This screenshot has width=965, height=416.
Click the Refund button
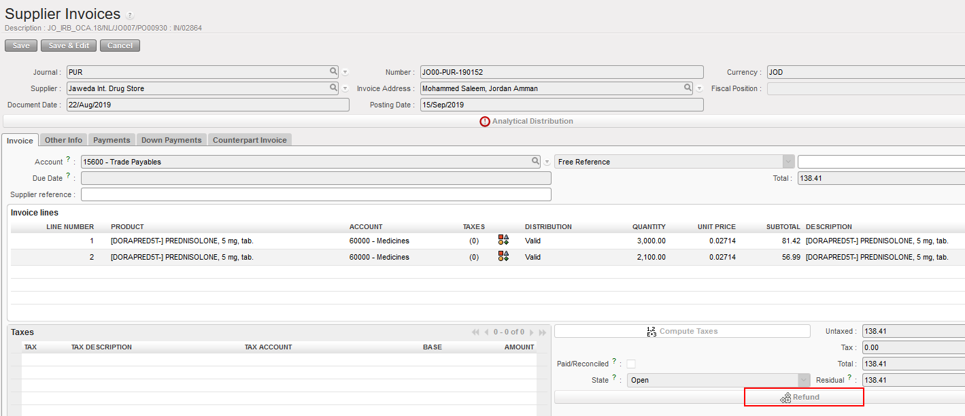[x=804, y=397]
